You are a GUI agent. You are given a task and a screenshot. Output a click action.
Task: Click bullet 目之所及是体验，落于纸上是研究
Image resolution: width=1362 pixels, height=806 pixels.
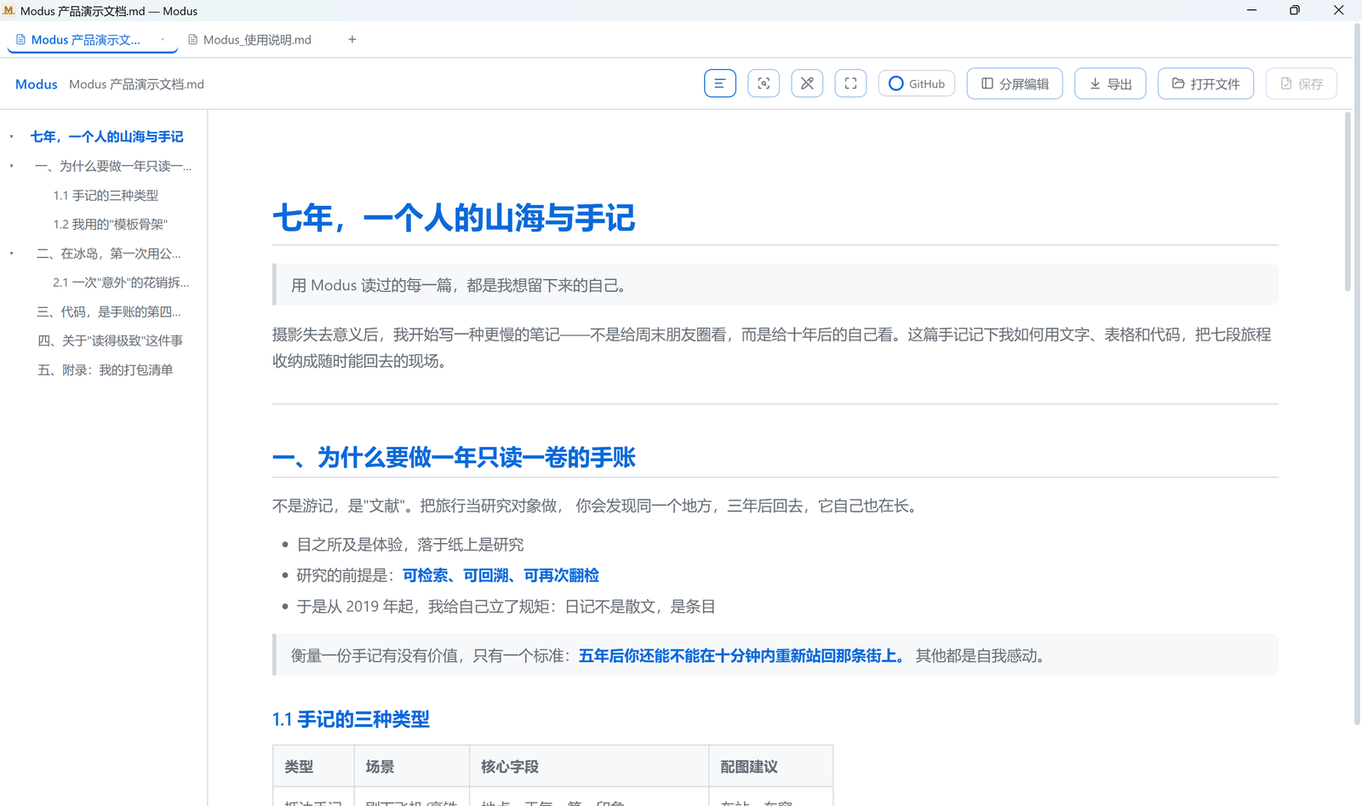(x=410, y=545)
